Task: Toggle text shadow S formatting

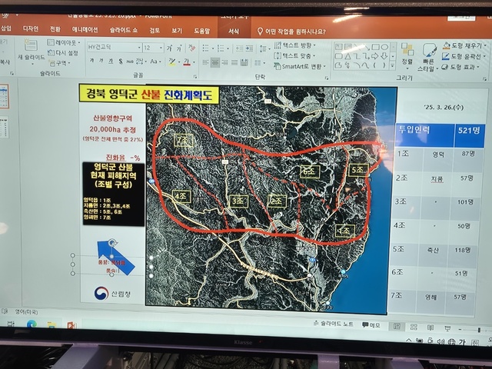Action: click(120, 61)
